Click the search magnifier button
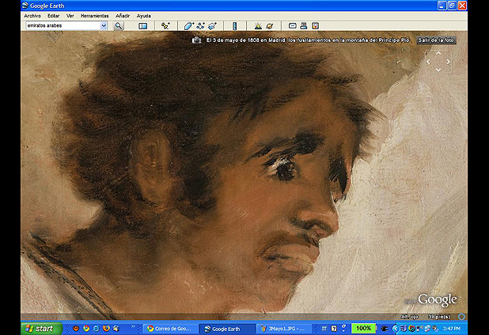489x335 pixels. click(x=119, y=26)
